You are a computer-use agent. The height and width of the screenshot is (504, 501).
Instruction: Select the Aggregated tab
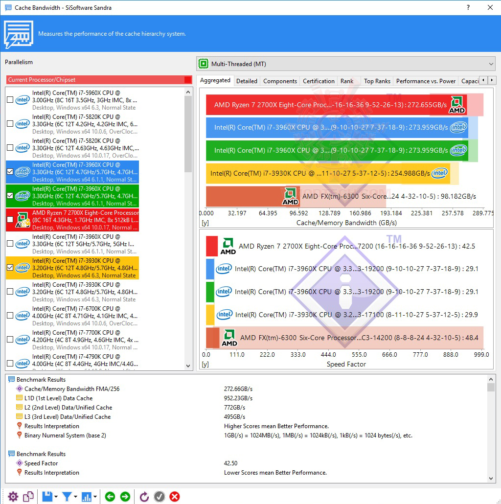point(215,80)
